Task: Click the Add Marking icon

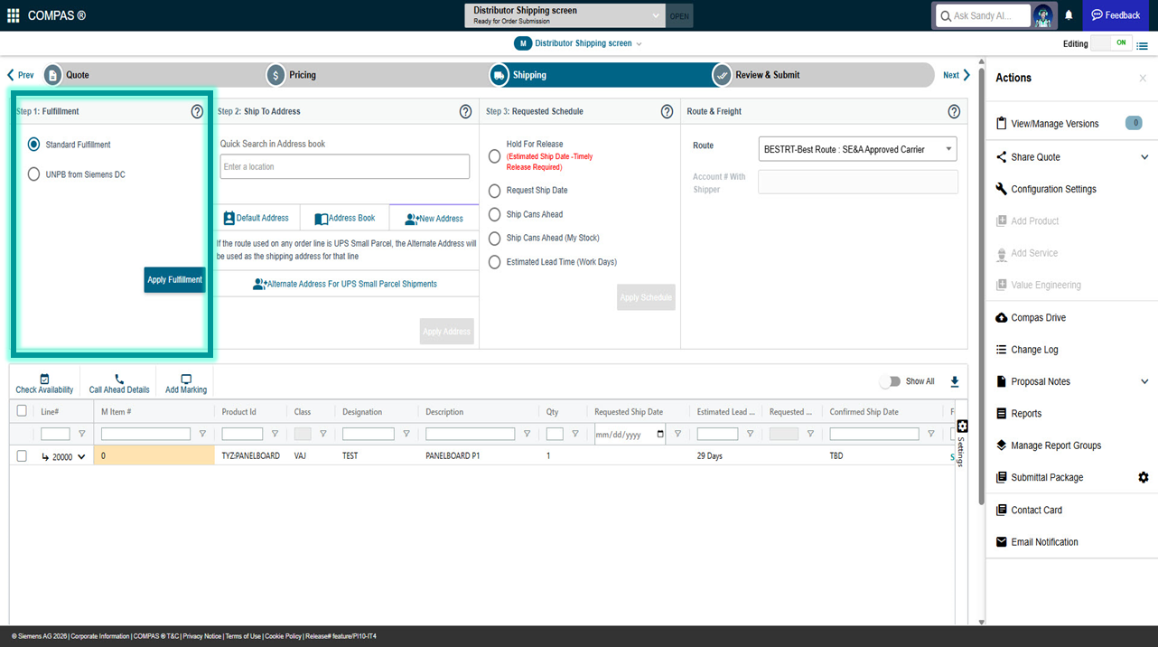Action: (x=186, y=380)
